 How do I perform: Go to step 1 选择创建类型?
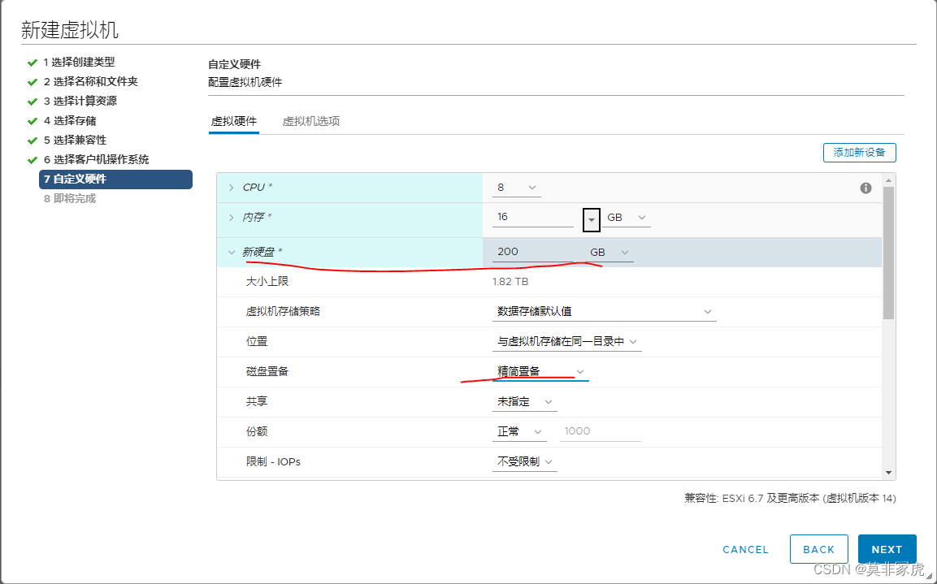[x=79, y=62]
